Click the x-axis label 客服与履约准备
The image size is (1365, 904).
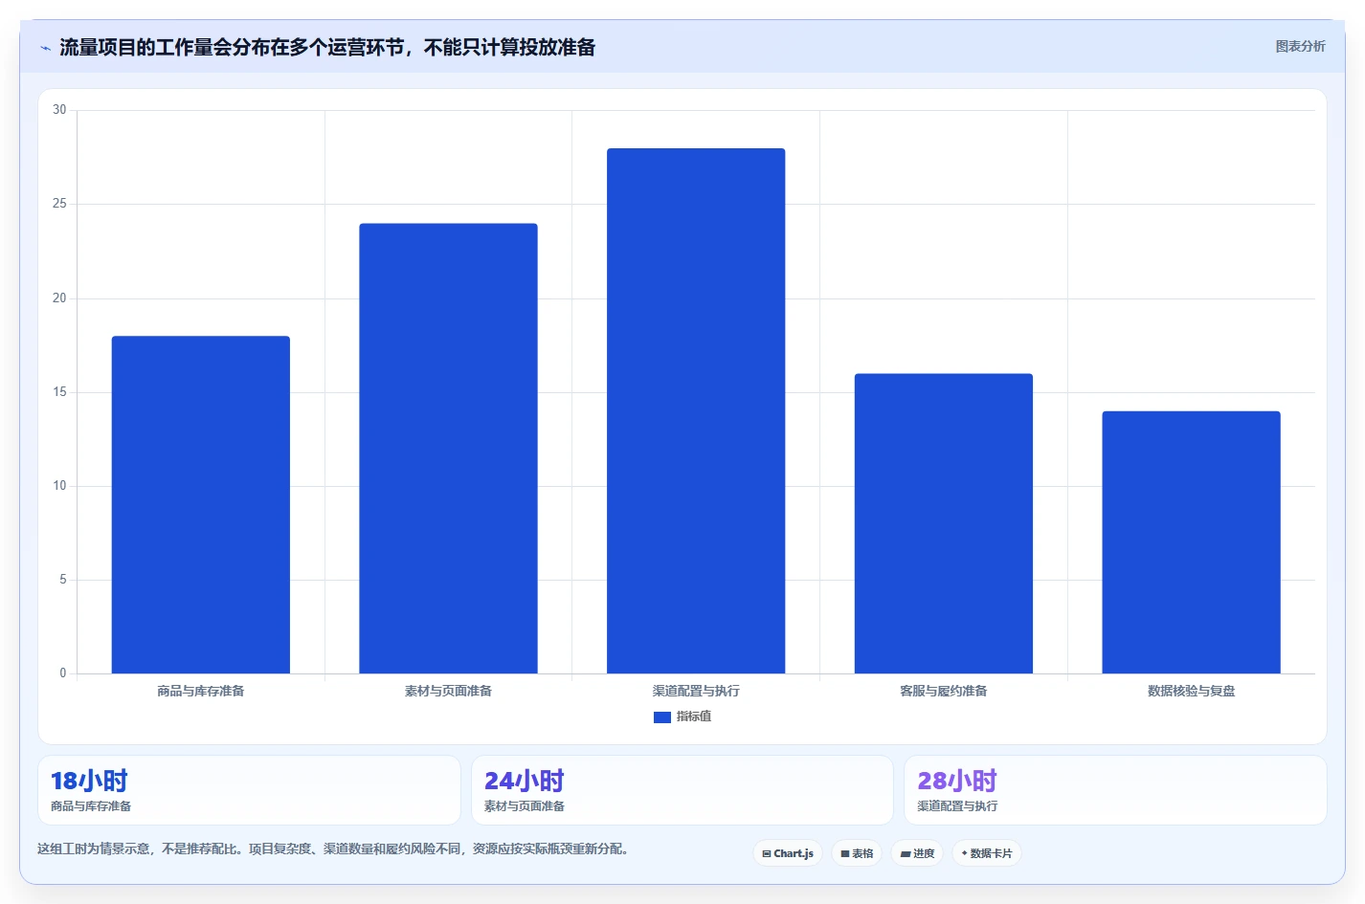click(943, 691)
